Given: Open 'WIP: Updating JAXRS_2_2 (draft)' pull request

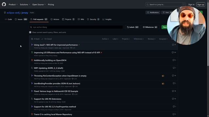Looking at the screenshot, I should (x=49, y=68).
